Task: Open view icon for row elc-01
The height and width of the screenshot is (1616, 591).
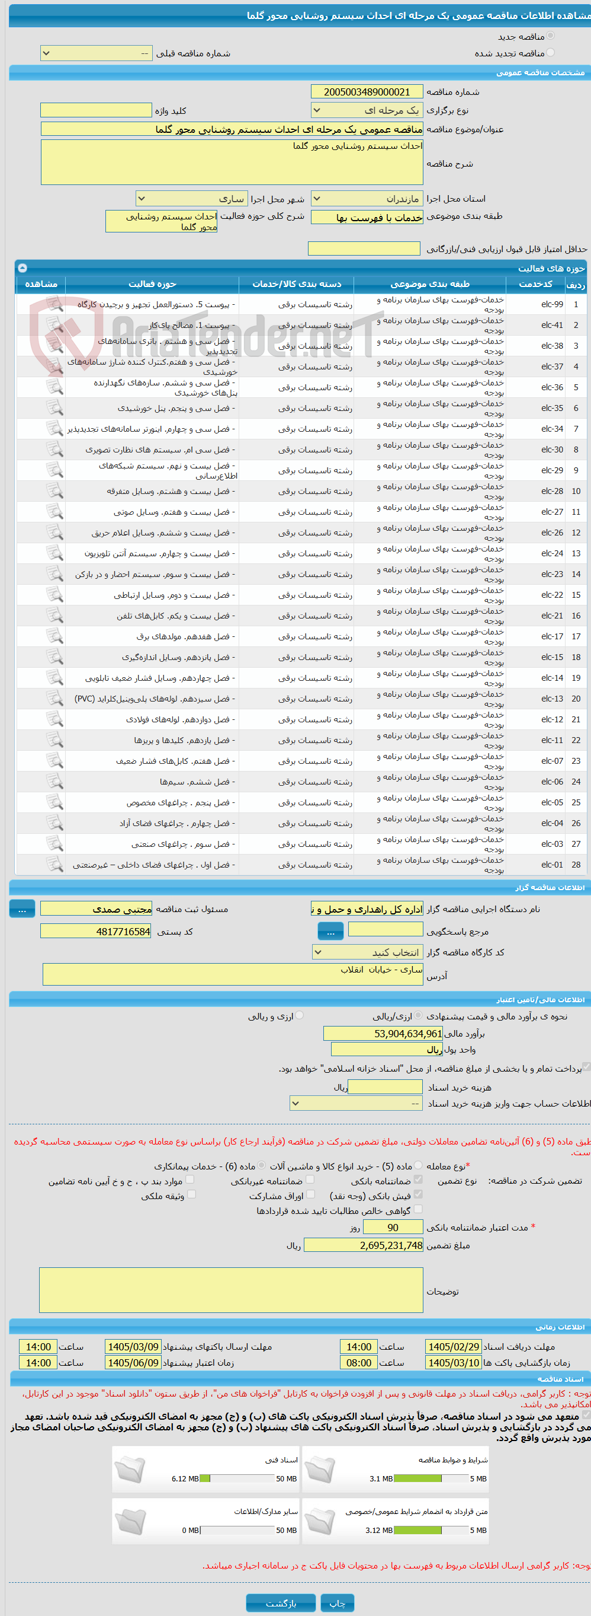Action: click(55, 864)
